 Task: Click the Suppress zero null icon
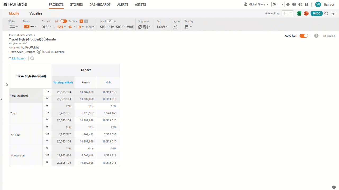(x=143, y=27)
